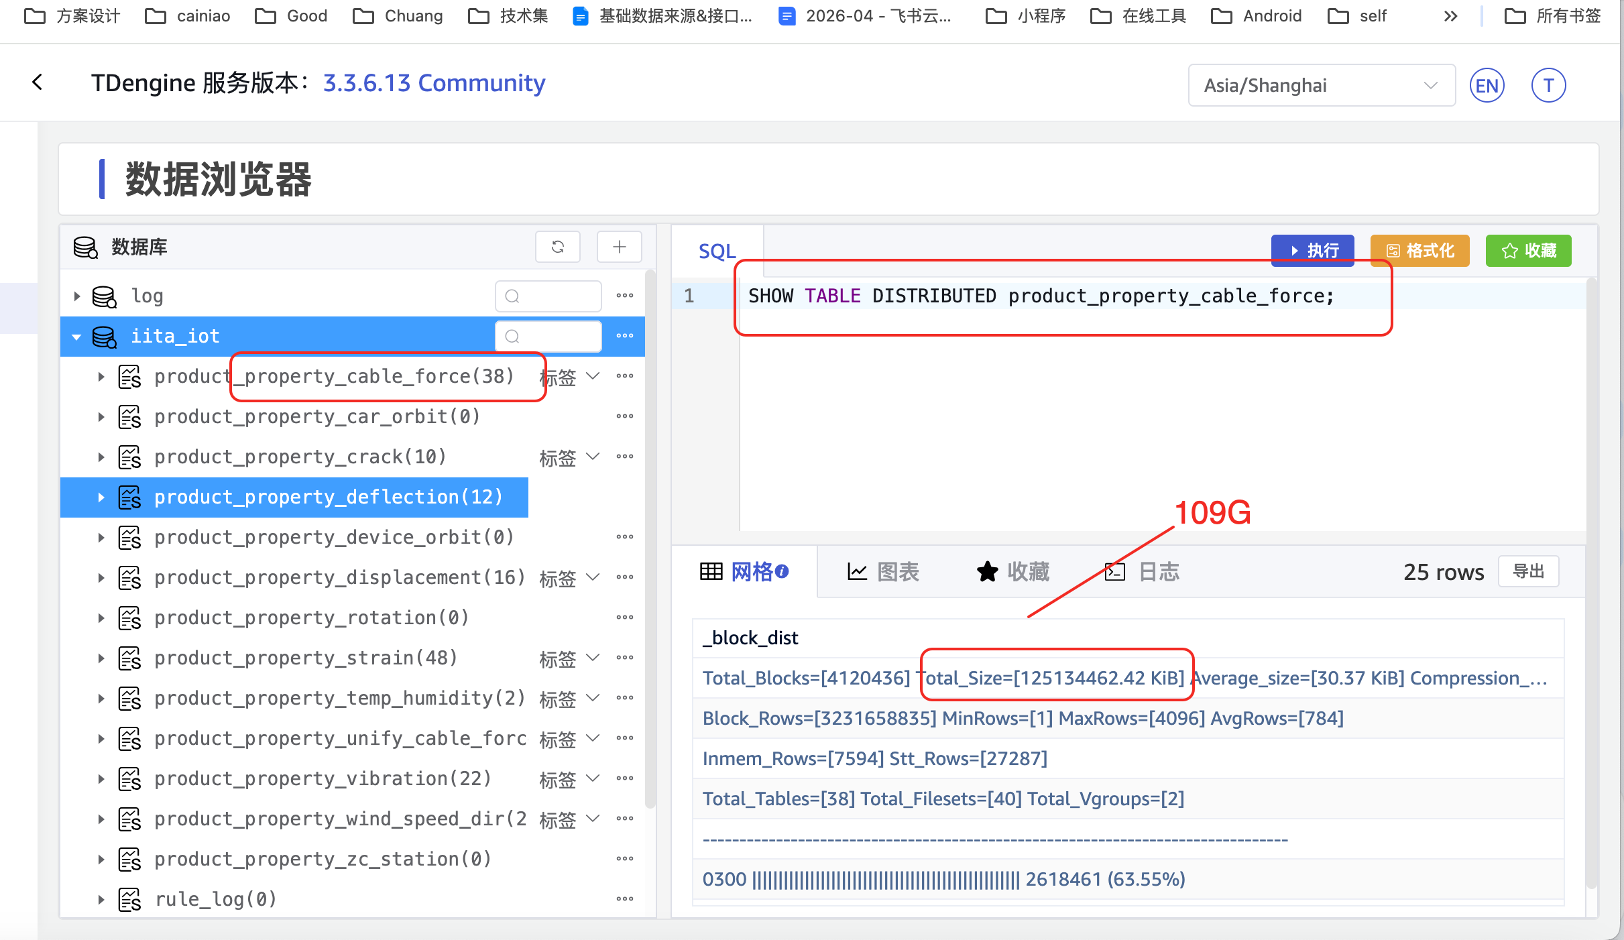
Task: Open more options for iita_iot database
Action: (x=625, y=336)
